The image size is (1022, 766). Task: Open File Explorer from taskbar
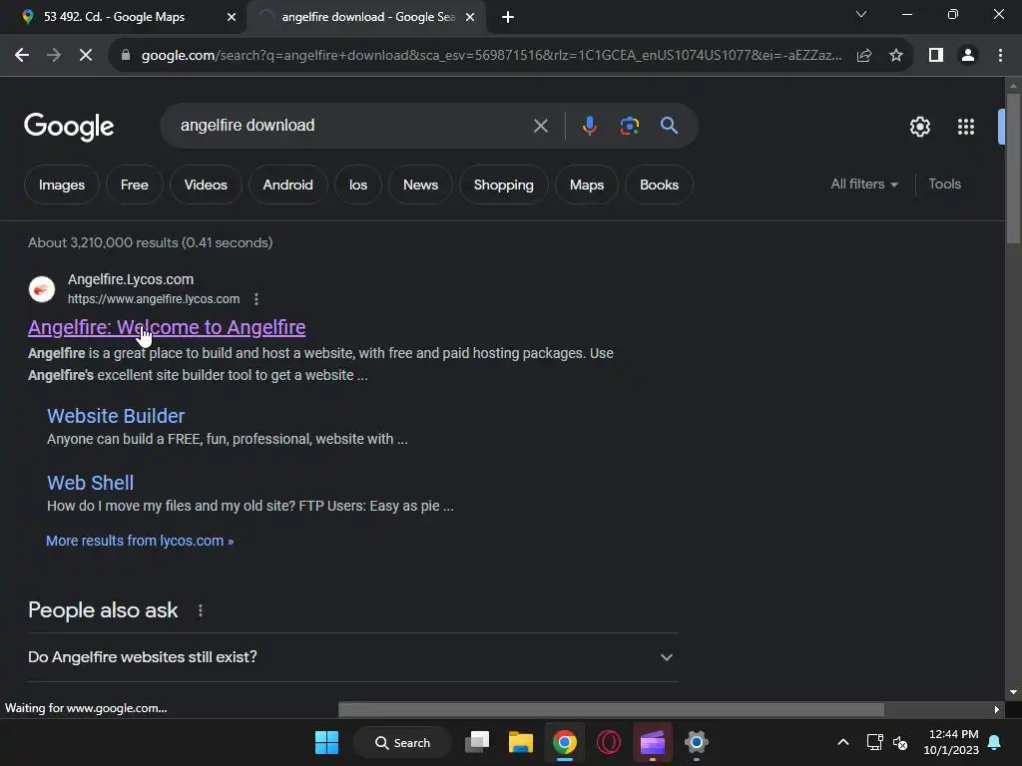point(521,742)
